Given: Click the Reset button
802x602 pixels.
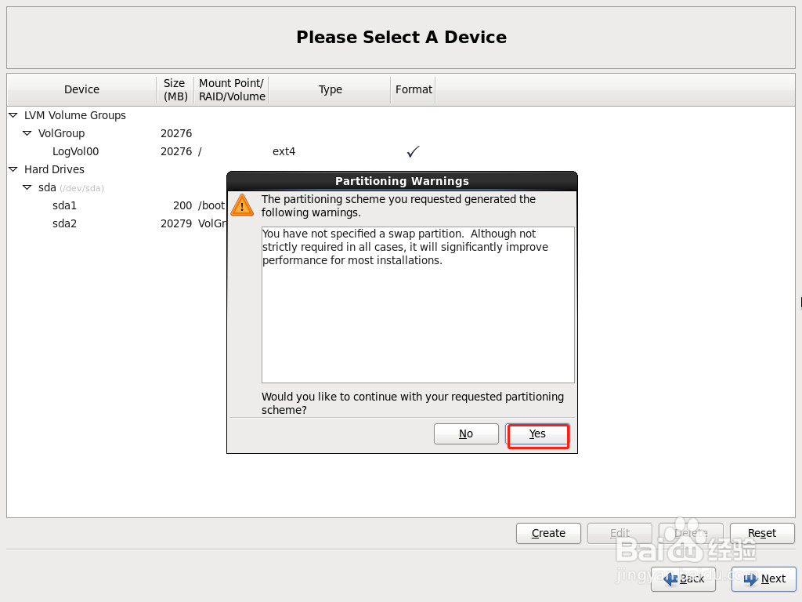Looking at the screenshot, I should coord(762,533).
